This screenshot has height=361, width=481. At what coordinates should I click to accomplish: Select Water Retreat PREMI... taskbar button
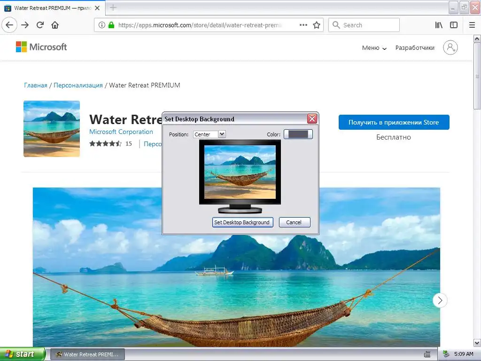click(87, 354)
